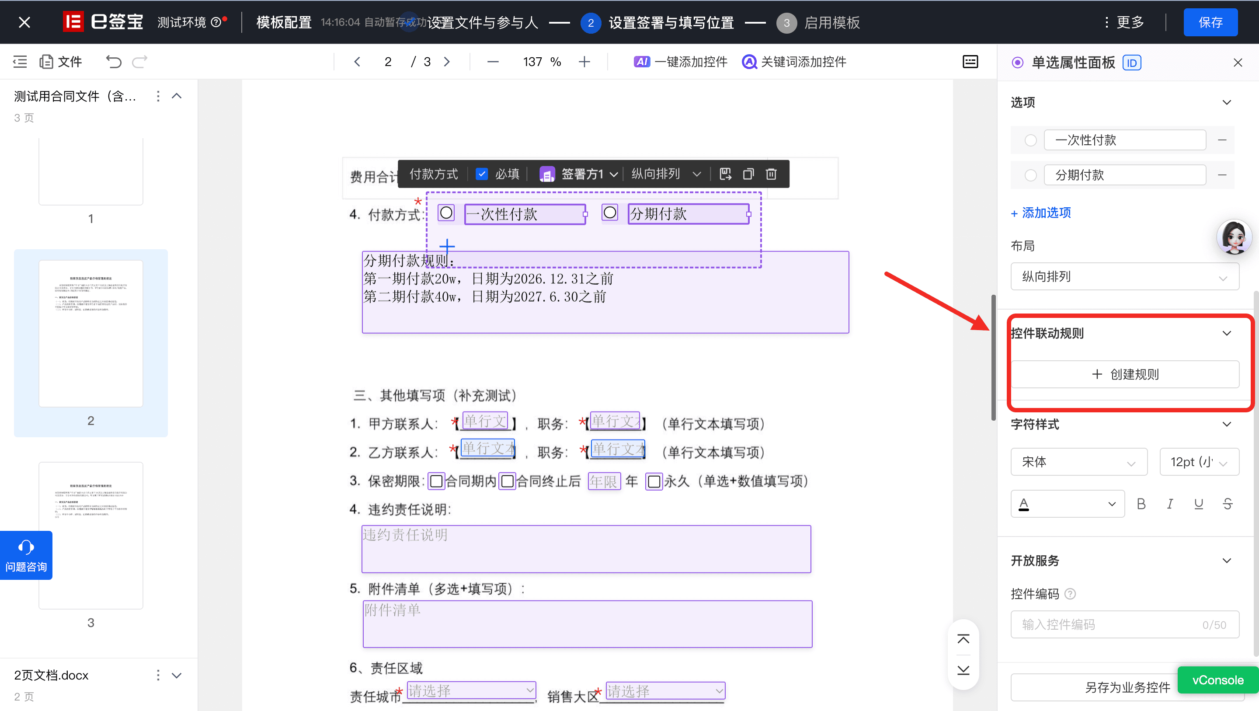Click the 保存 save button
The width and height of the screenshot is (1259, 711).
(1210, 22)
